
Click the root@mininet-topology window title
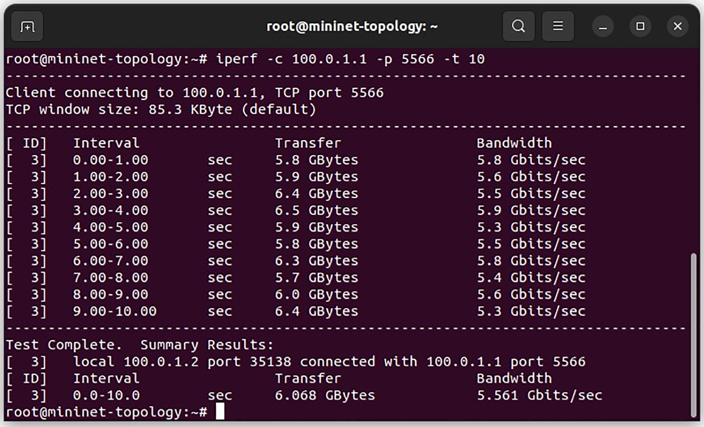[352, 26]
